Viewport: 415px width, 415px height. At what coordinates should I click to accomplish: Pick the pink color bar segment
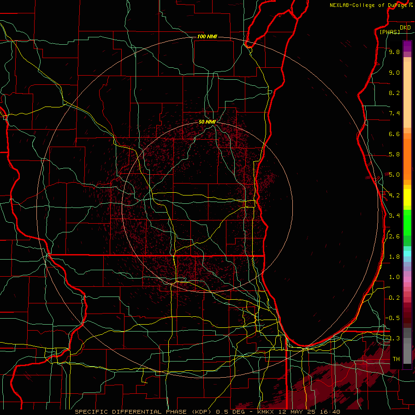tap(407, 279)
